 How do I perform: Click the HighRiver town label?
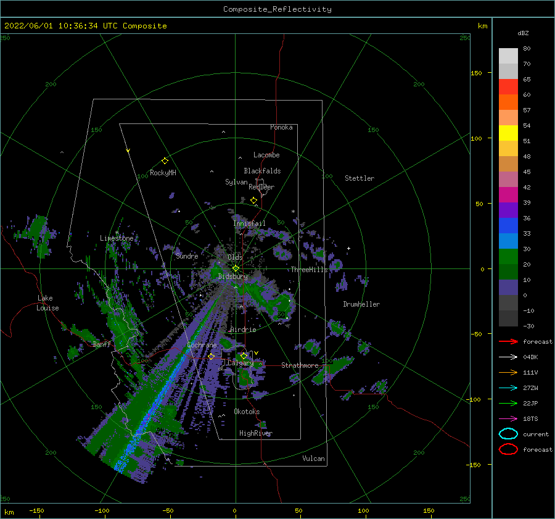256,433
